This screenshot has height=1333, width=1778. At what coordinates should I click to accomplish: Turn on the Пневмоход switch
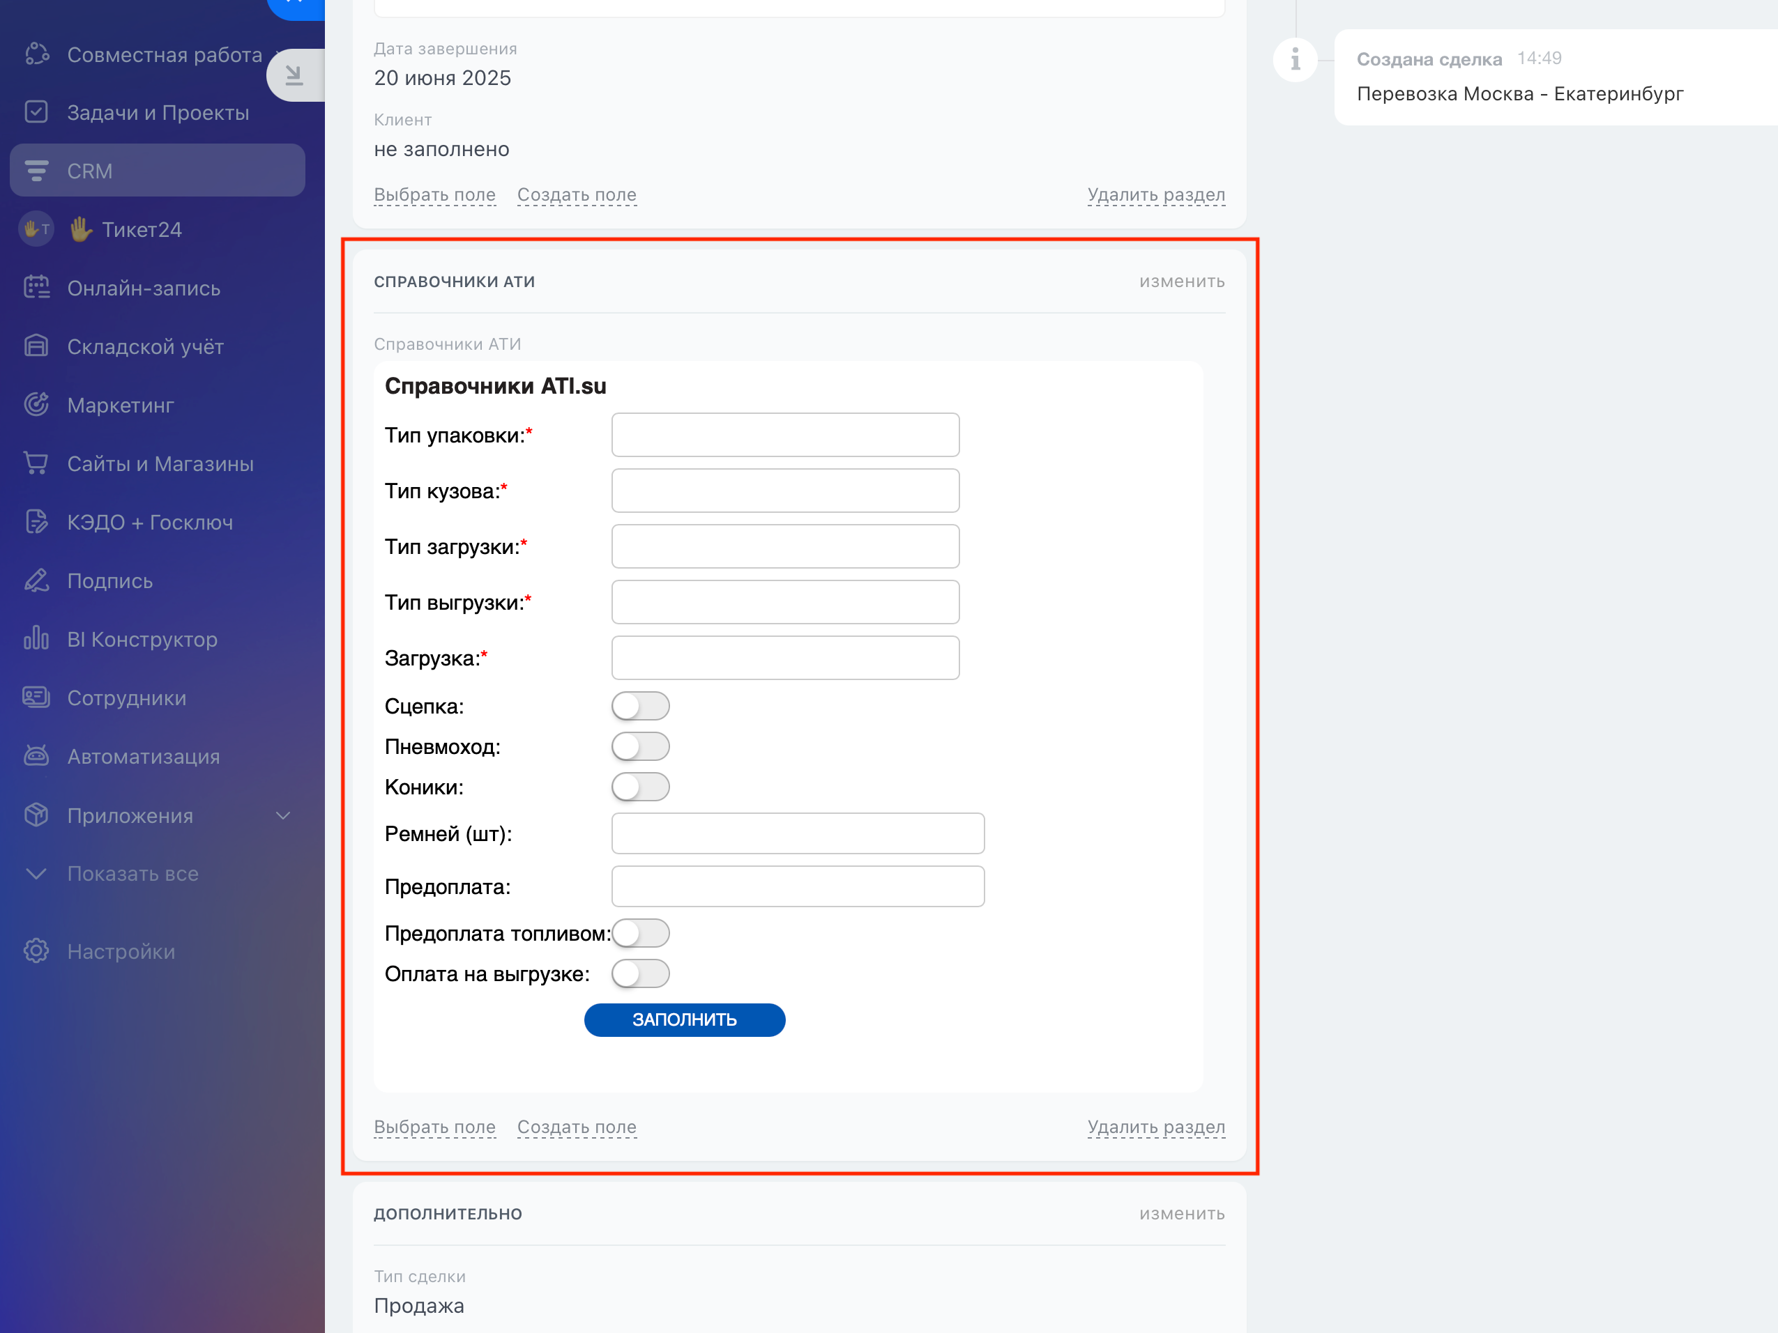tap(640, 746)
